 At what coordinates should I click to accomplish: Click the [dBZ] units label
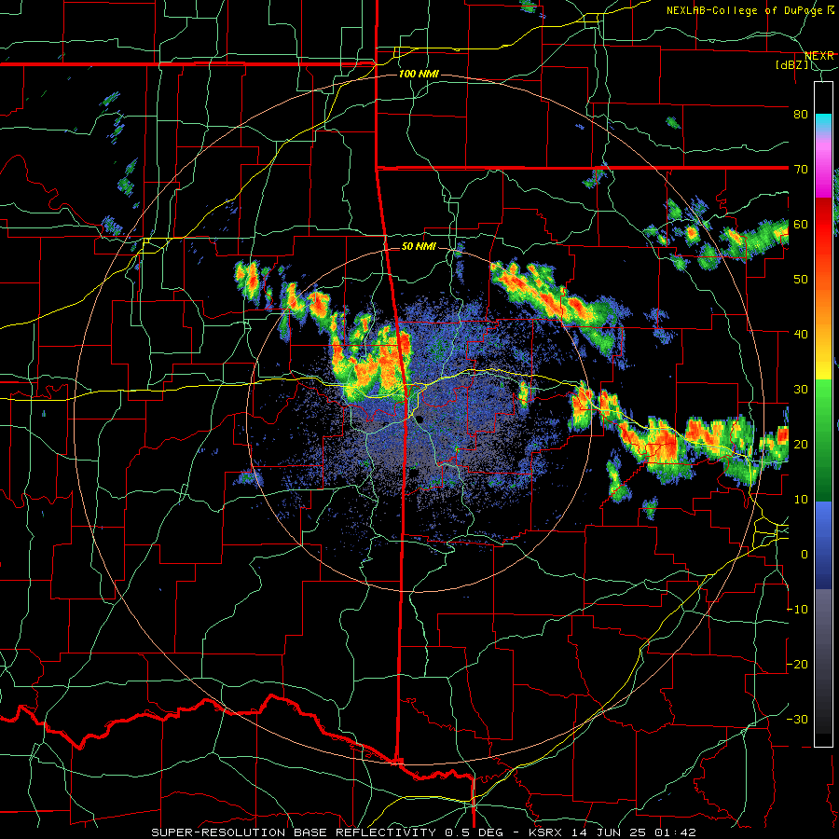791,64
